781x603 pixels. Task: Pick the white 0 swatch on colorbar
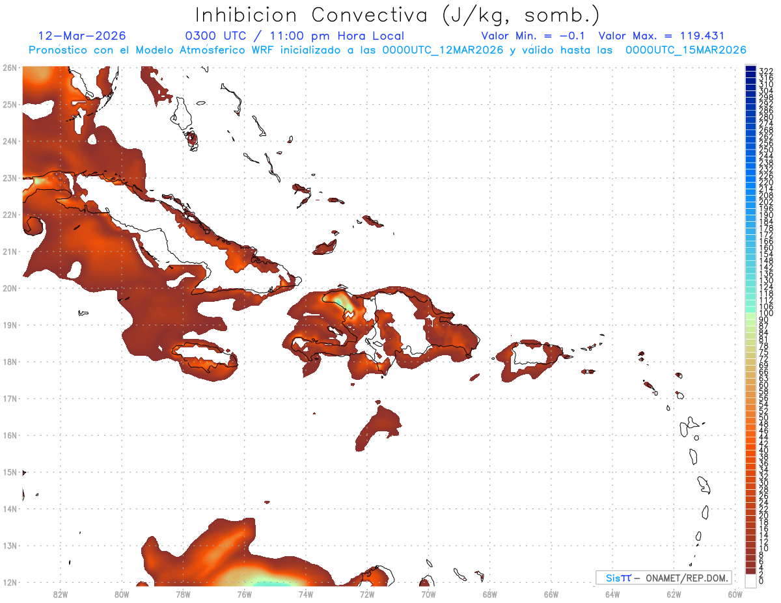(750, 580)
